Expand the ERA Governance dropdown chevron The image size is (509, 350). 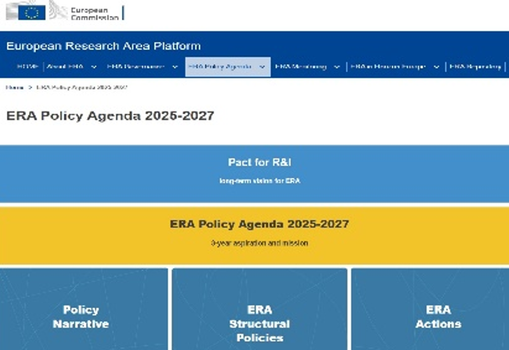point(175,67)
